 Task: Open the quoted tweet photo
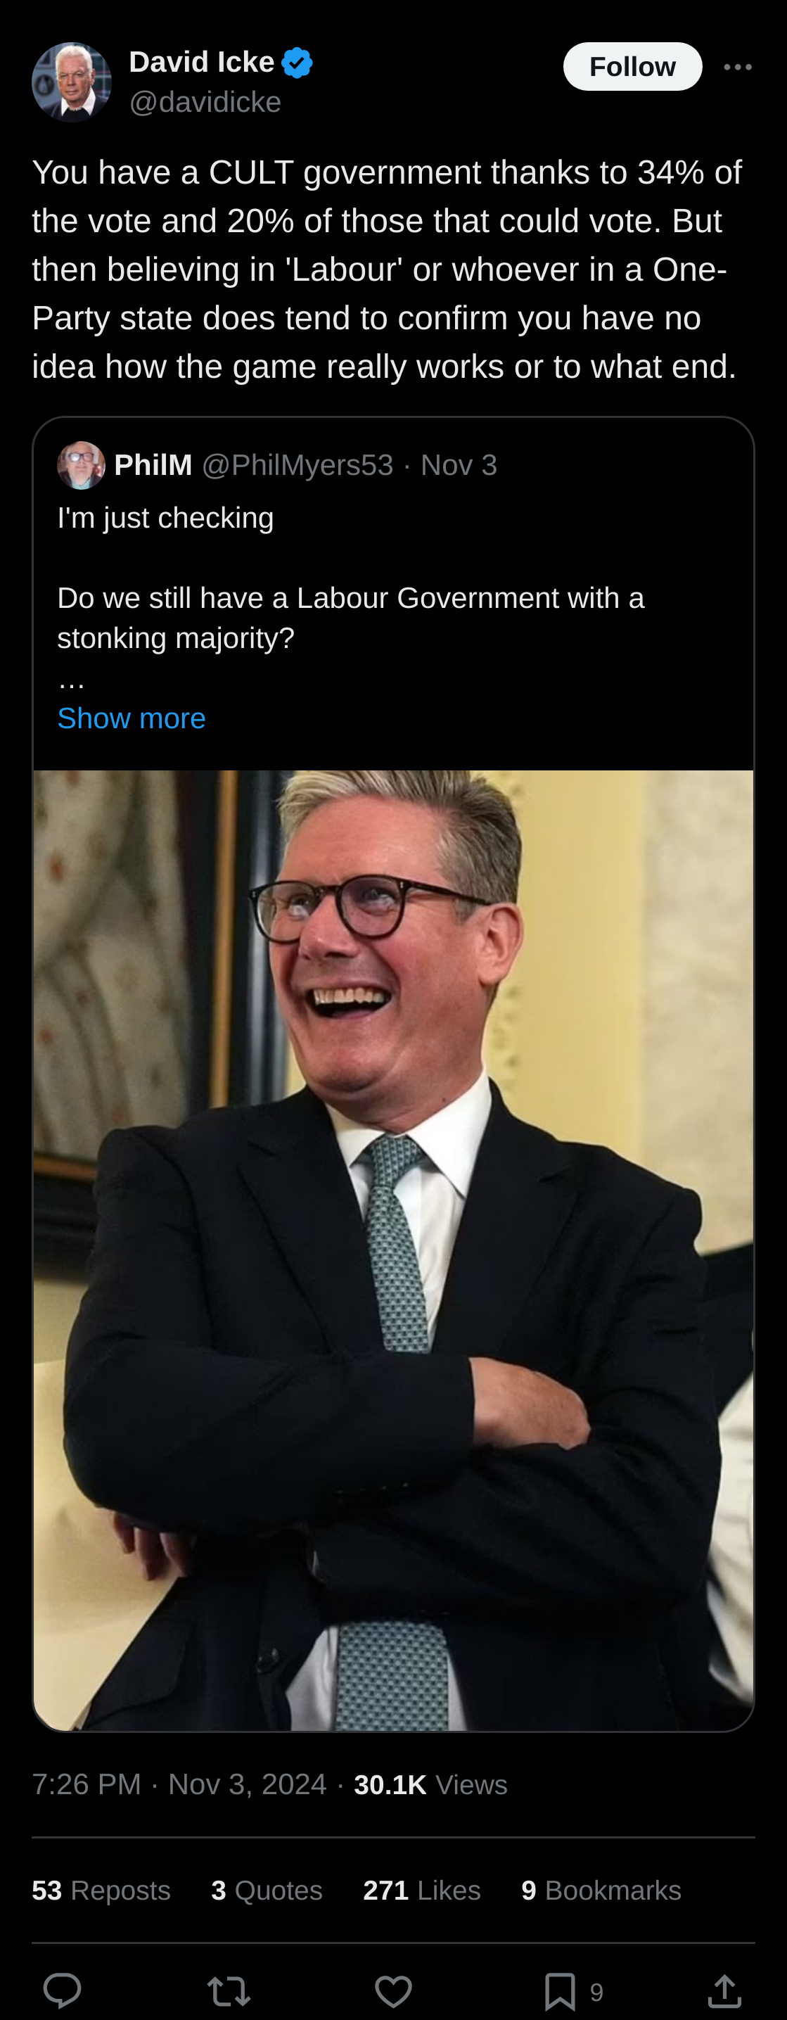click(x=394, y=1251)
